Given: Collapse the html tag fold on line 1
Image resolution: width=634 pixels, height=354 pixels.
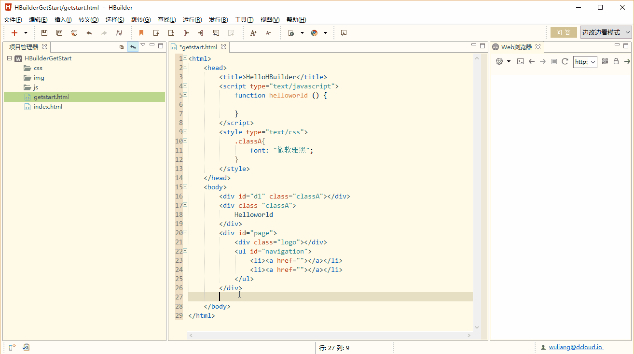Looking at the screenshot, I should coord(185,58).
